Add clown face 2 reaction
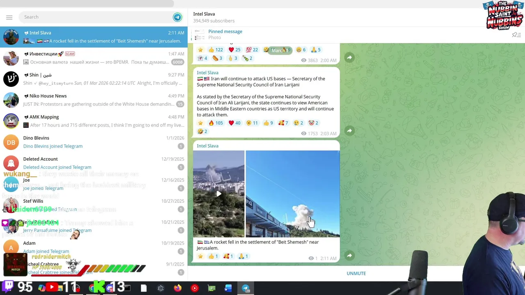The height and width of the screenshot is (295, 525). [313, 123]
